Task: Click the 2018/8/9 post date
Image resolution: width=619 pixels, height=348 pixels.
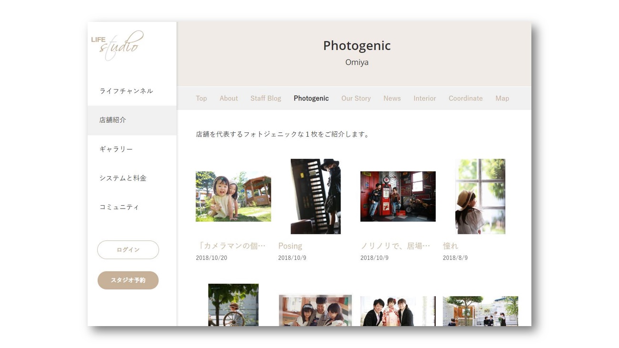Action: pos(455,258)
